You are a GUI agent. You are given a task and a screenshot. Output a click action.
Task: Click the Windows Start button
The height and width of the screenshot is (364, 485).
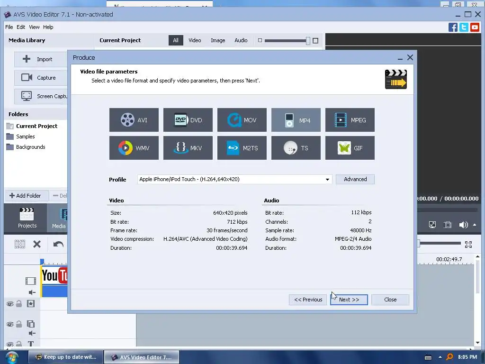(x=11, y=357)
